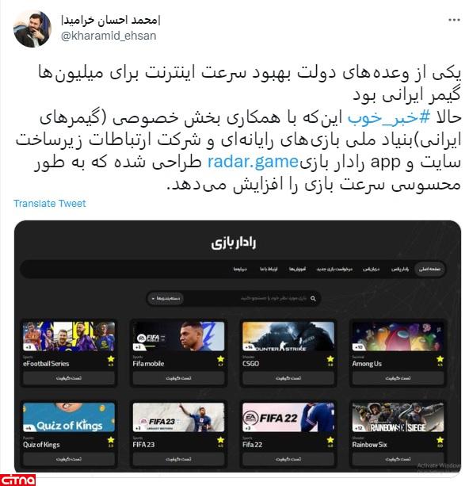The height and width of the screenshot is (486, 469).
Task: Click the star rating on Among Us
Action: [x=440, y=361]
